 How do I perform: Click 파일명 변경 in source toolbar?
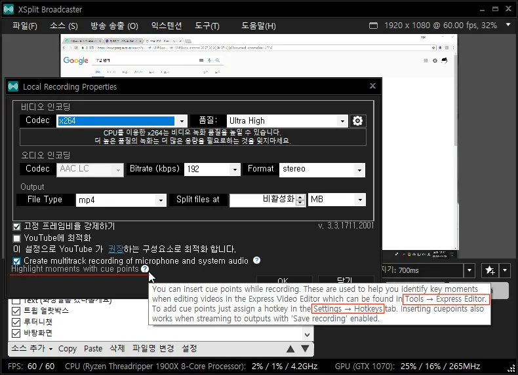click(153, 348)
